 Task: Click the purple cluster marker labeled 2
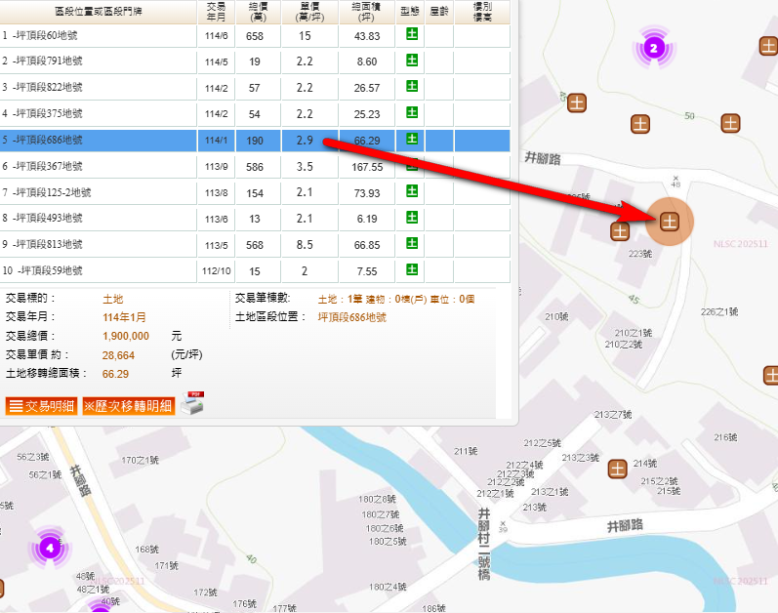655,48
